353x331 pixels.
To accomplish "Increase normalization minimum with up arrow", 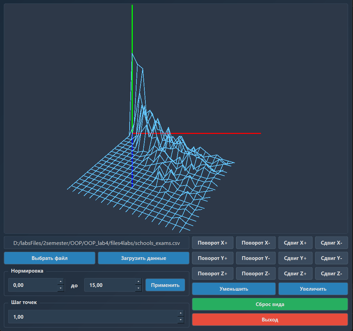I will (61, 281).
